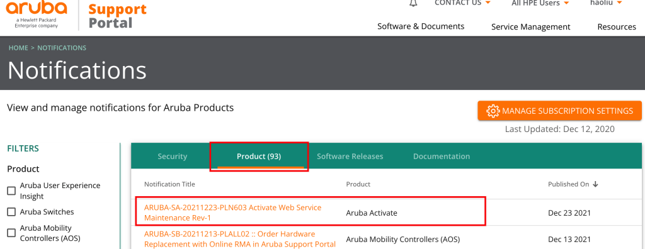Image resolution: width=645 pixels, height=249 pixels.
Task: Click the gear icon in Manage Subscription Settings
Action: tap(493, 111)
